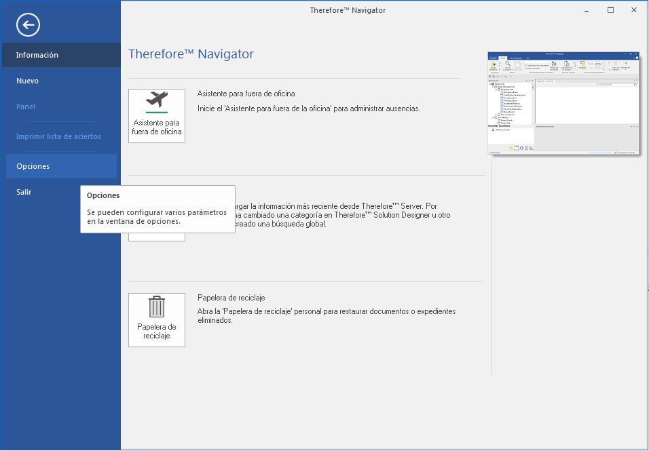Click the Therefore Navigator preview thumbnail
The image size is (649, 451).
tap(563, 104)
